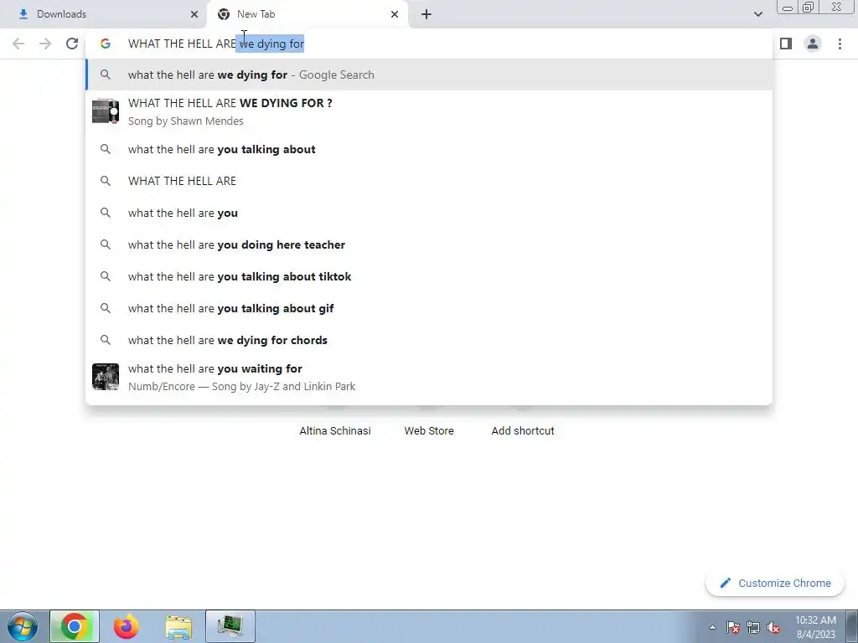Click the Customize Chrome button

pyautogui.click(x=775, y=583)
